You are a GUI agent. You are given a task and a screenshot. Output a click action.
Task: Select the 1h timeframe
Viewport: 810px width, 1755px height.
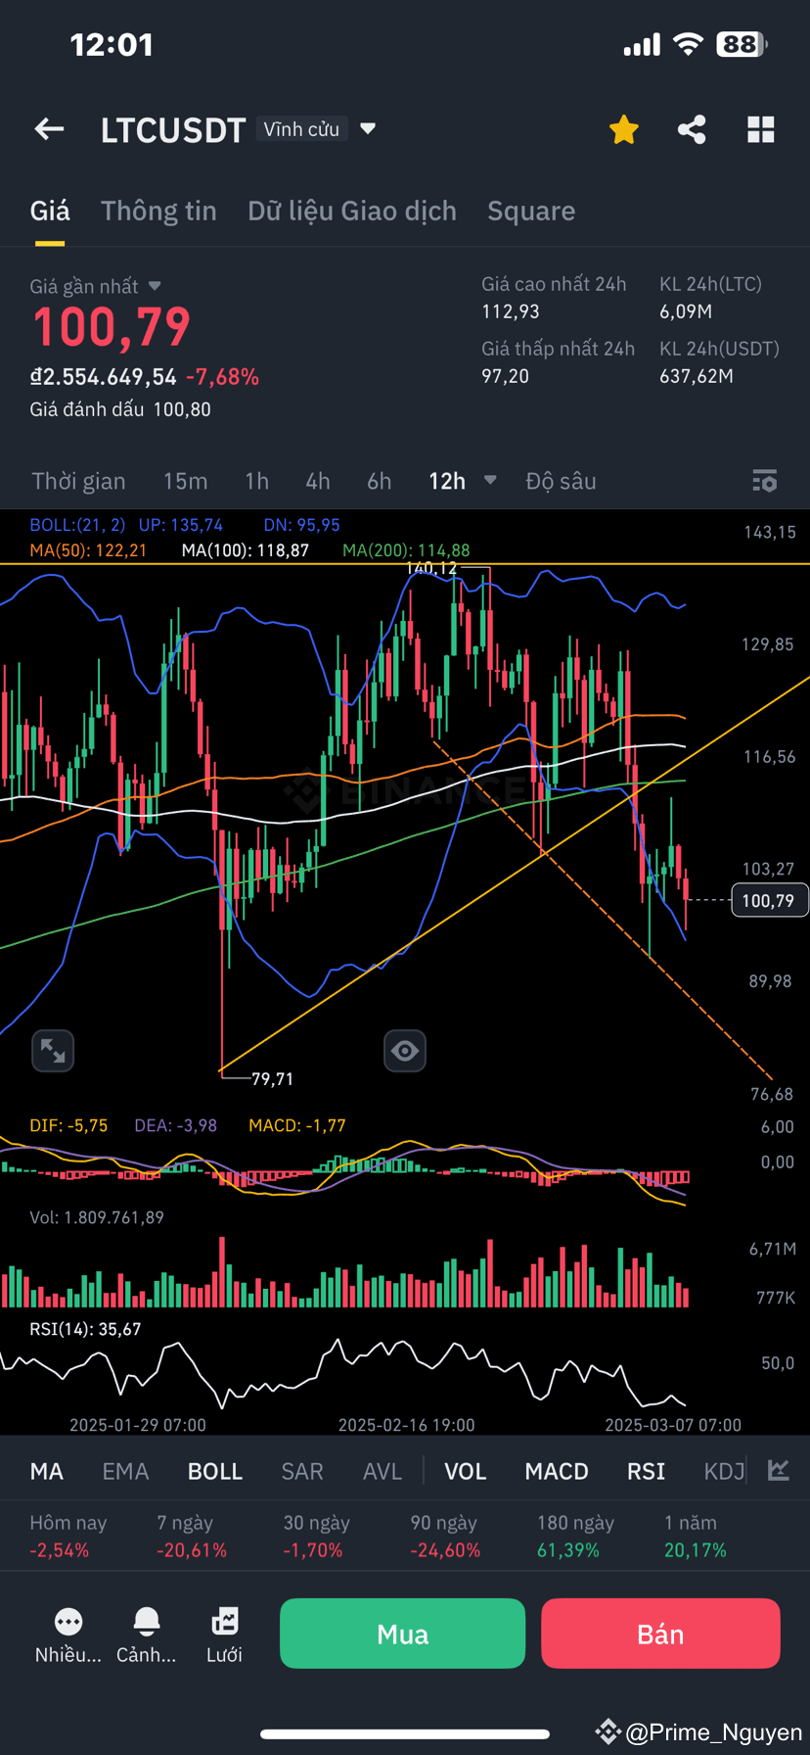[256, 481]
